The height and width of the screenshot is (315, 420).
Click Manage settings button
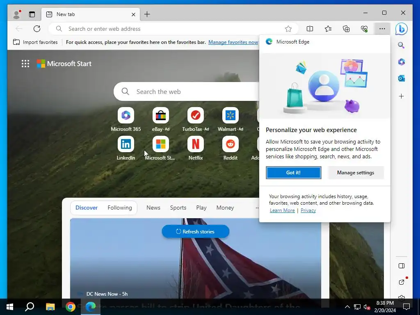(356, 173)
